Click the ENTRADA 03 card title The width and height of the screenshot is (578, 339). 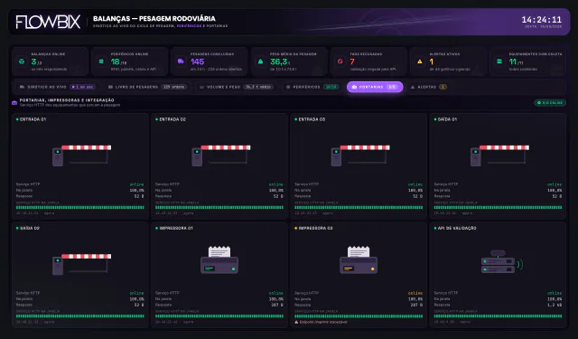coord(312,119)
